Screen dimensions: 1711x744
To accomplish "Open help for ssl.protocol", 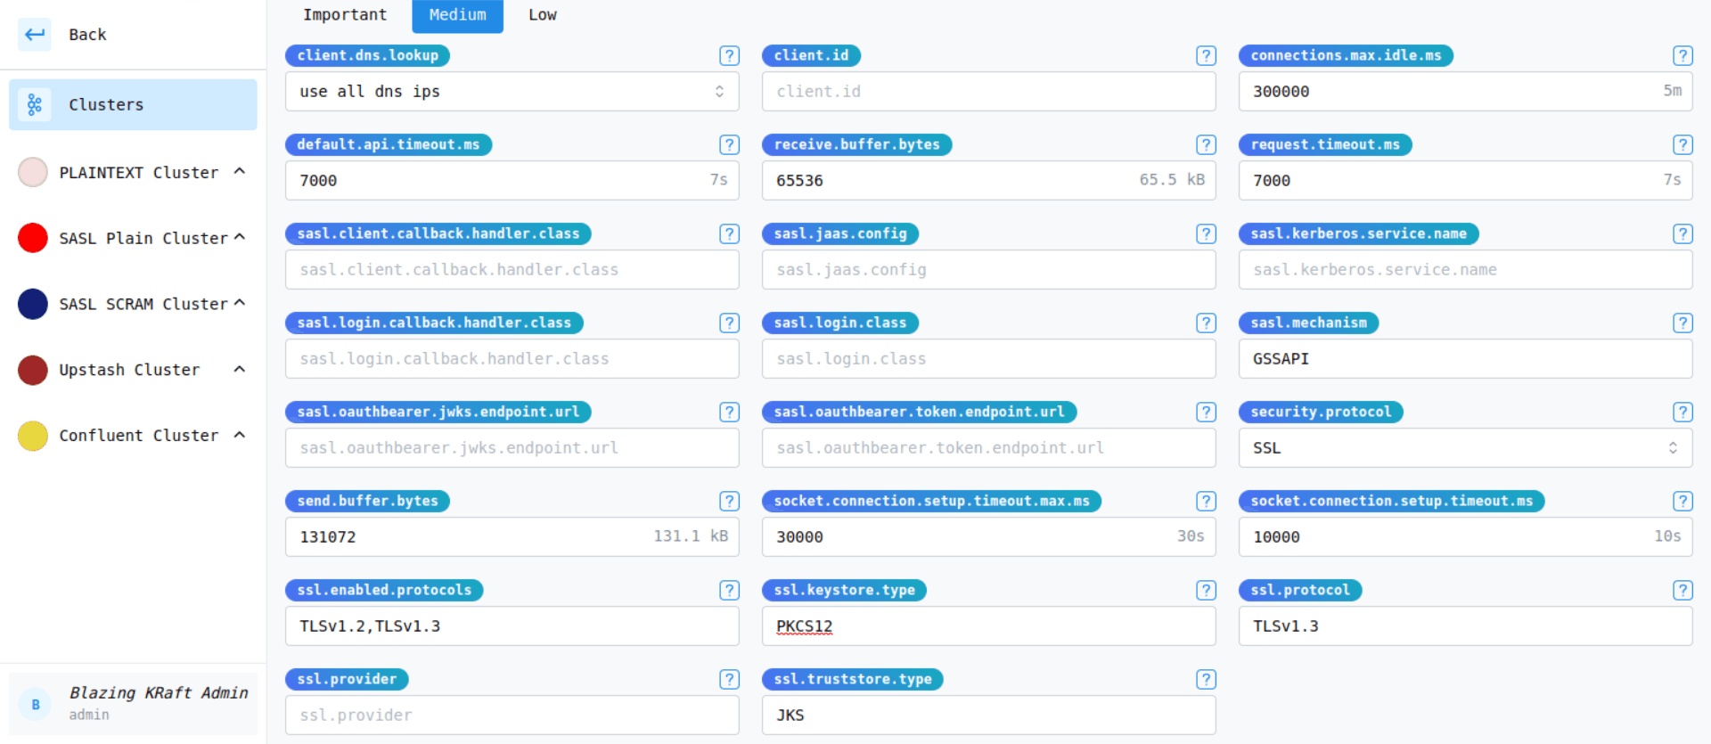I will 1682,590.
